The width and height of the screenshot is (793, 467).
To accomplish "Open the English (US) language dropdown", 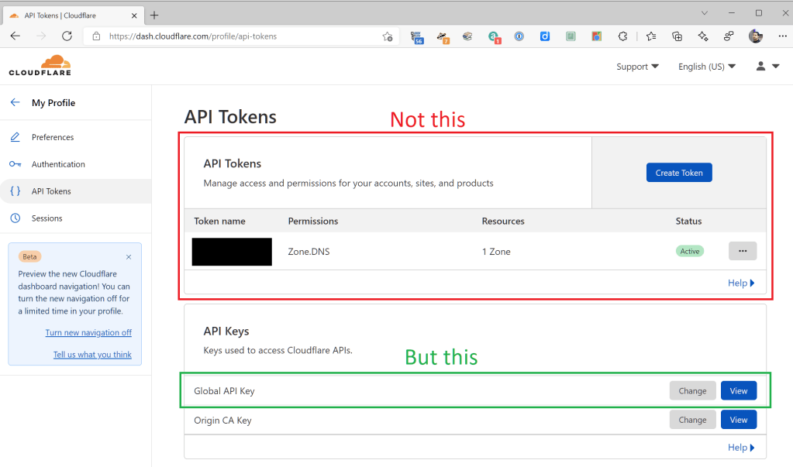I will pyautogui.click(x=706, y=67).
